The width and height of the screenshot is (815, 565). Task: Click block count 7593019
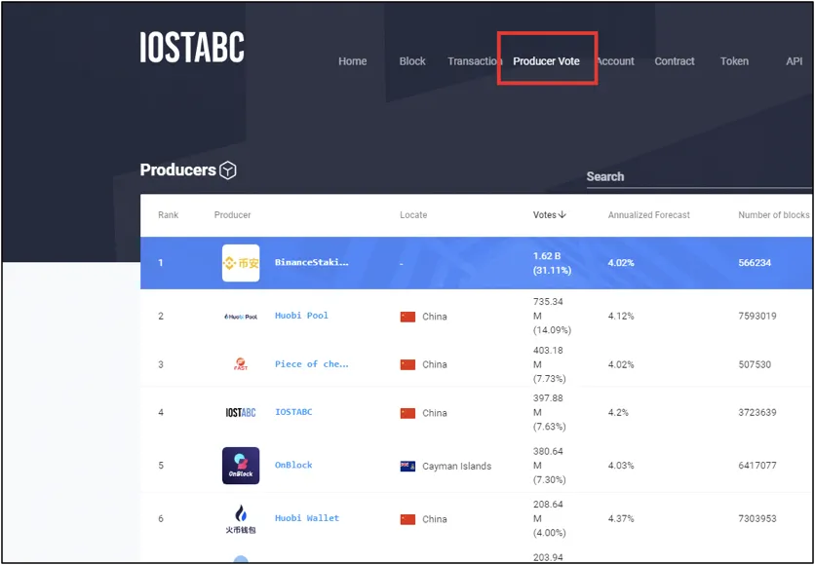(x=757, y=317)
